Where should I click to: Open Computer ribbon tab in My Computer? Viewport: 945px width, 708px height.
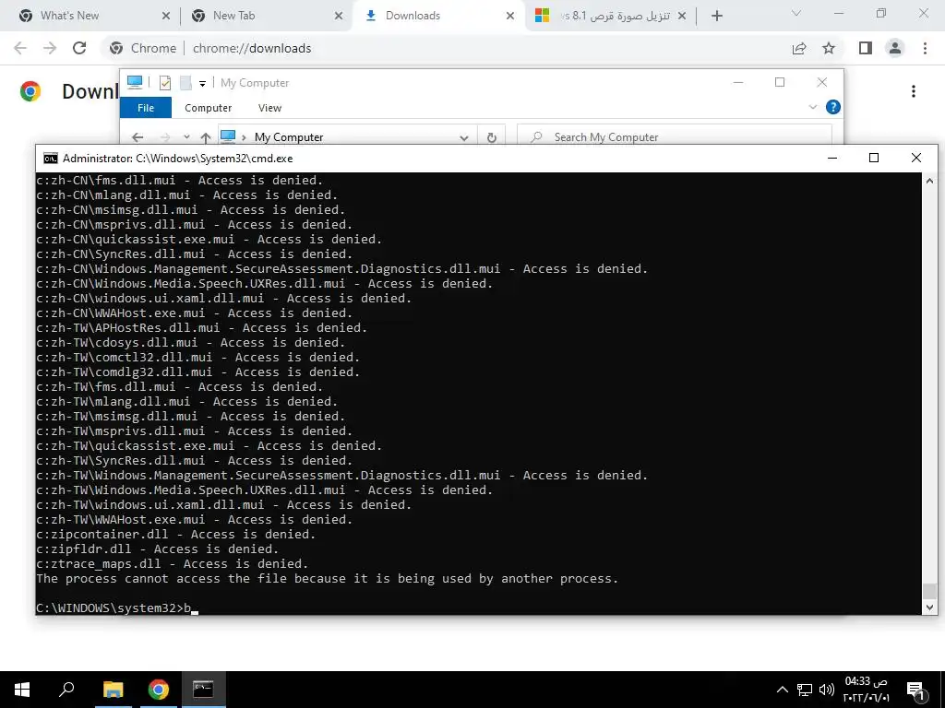(208, 108)
